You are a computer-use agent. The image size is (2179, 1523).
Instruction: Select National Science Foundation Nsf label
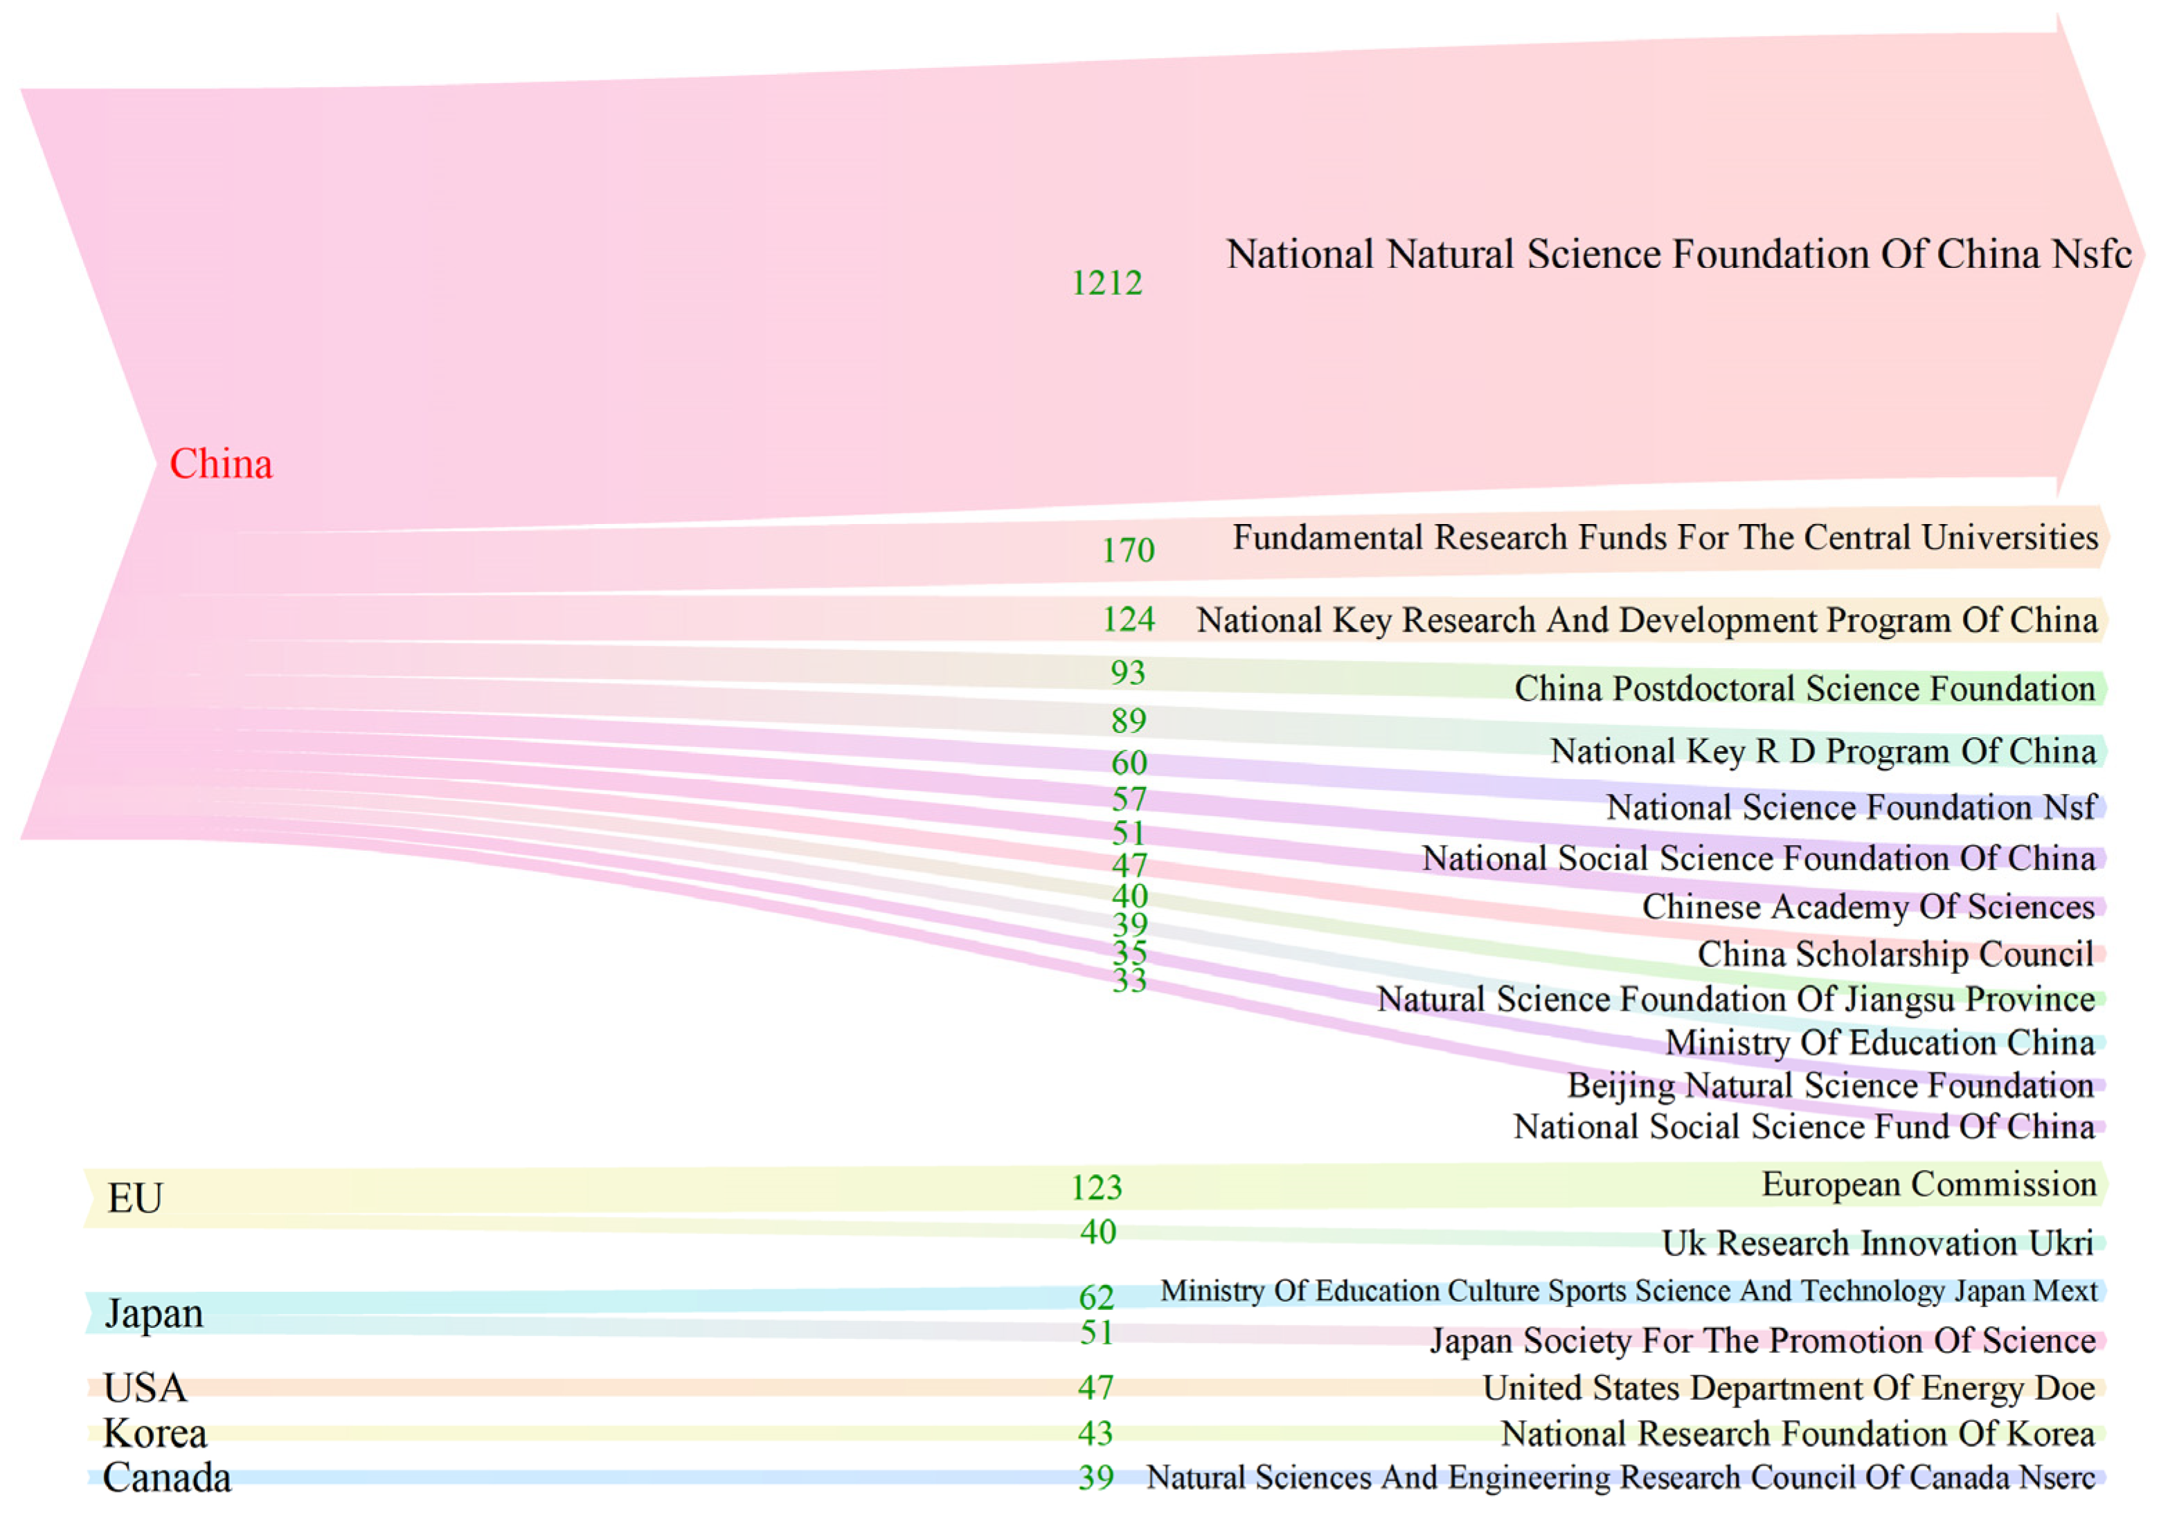[1851, 806]
